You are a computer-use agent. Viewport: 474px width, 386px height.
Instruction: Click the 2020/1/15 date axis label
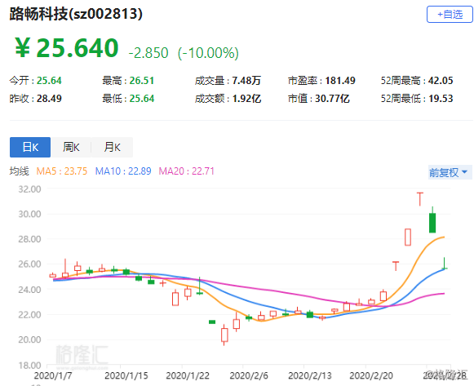(126, 375)
